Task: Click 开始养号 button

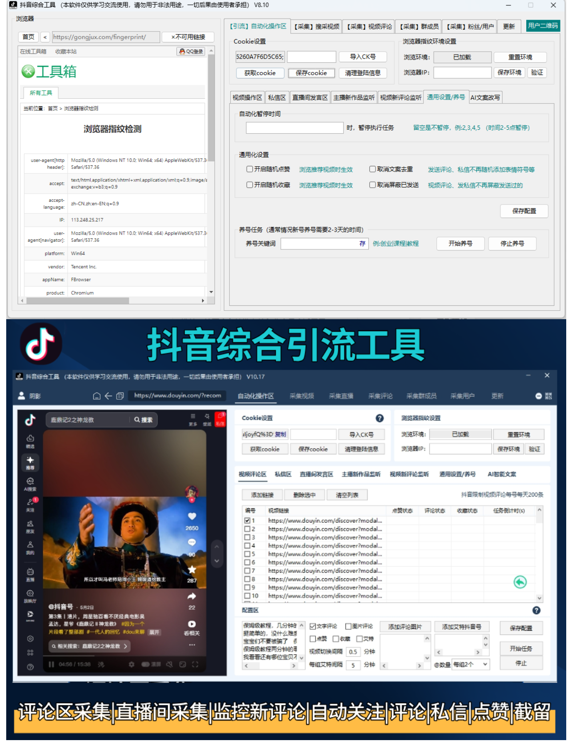Action: (x=460, y=244)
